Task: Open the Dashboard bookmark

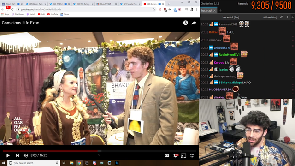Action: [x=18, y=14]
